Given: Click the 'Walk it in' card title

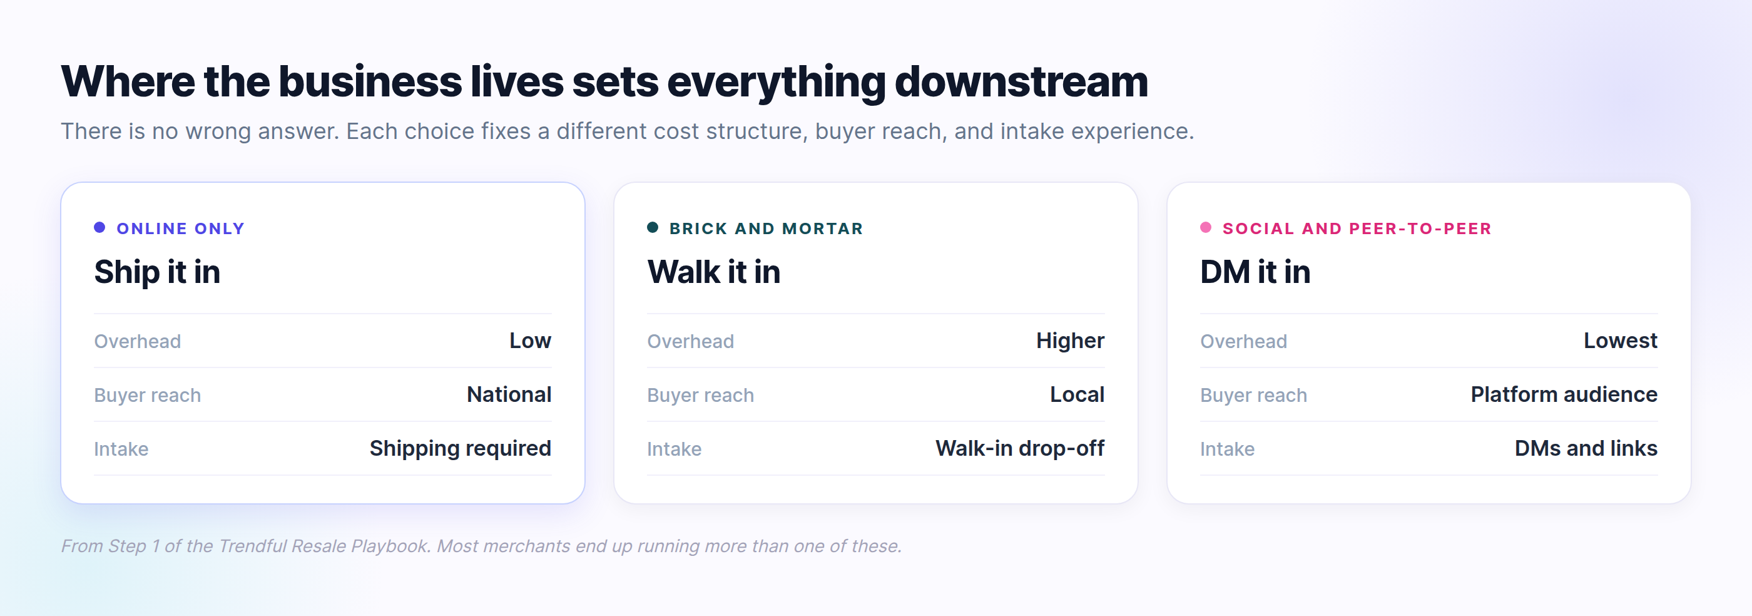Looking at the screenshot, I should [713, 272].
